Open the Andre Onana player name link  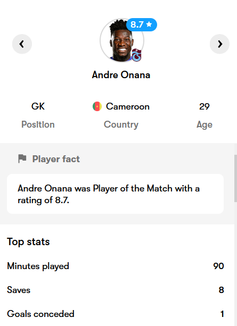pyautogui.click(x=121, y=75)
